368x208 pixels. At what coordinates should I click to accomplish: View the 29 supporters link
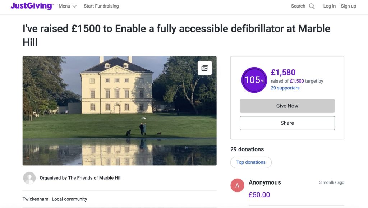(x=285, y=88)
